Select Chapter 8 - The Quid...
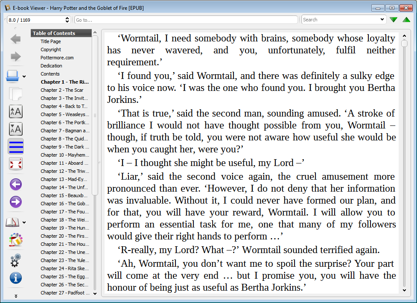 tap(64, 139)
